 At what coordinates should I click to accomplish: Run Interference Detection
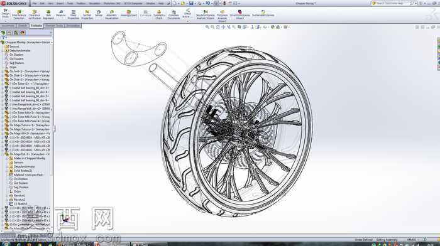[19, 15]
